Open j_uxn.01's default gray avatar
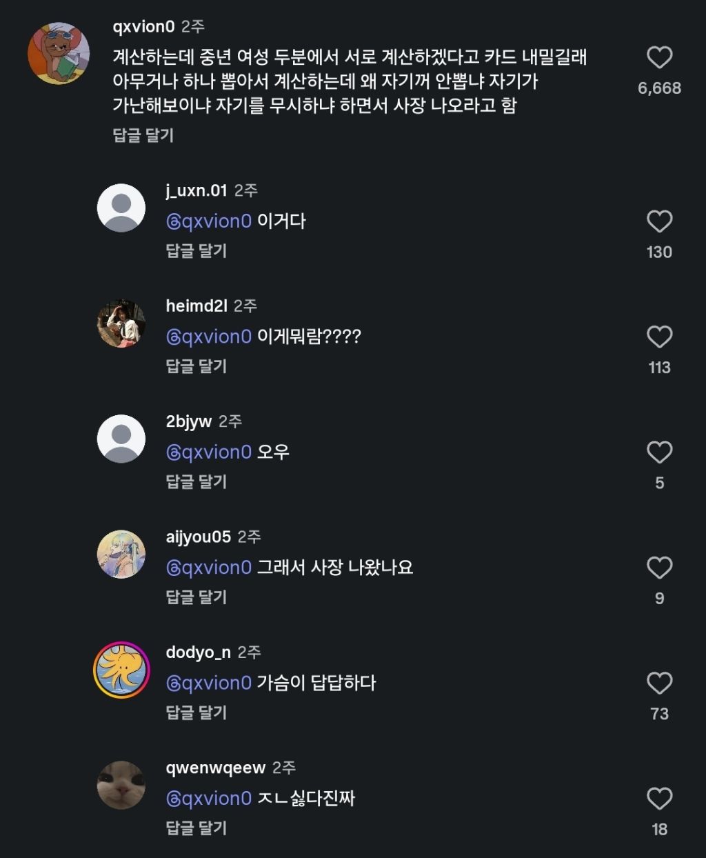The width and height of the screenshot is (706, 858). (121, 208)
